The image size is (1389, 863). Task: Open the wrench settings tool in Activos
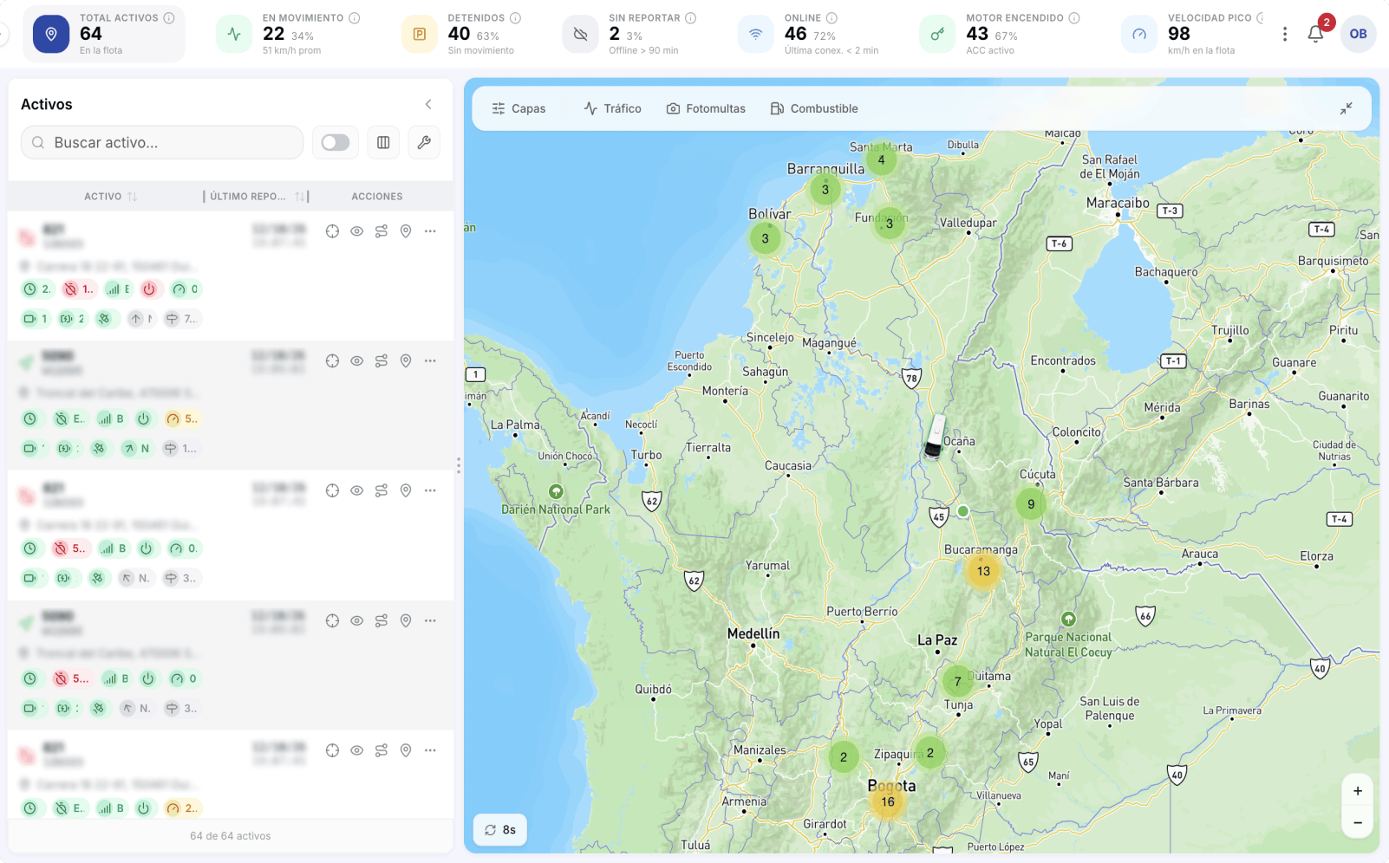coord(424,142)
